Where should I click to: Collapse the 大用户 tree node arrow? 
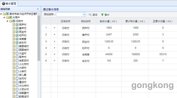4,17
